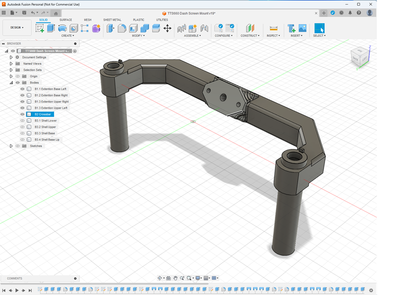The image size is (405, 295).
Task: Open the CONSTRUCT menu label
Action: 250,36
